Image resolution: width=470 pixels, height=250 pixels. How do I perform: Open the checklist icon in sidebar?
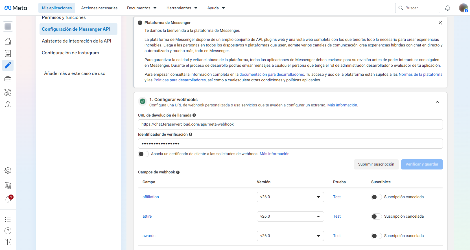(x=8, y=53)
